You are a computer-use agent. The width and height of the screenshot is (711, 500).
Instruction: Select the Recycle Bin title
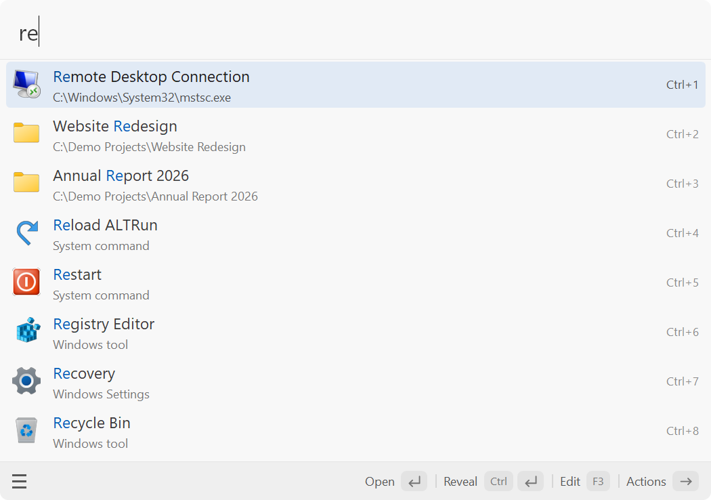point(91,423)
